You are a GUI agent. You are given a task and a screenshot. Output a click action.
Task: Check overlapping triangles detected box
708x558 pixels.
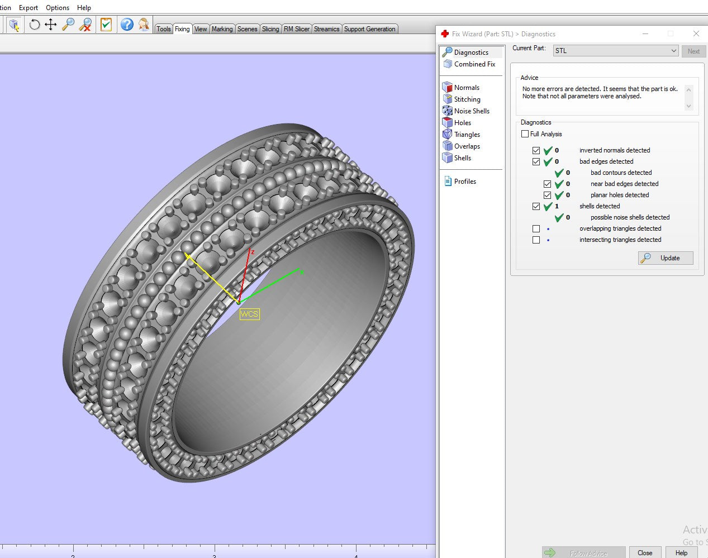coord(536,229)
